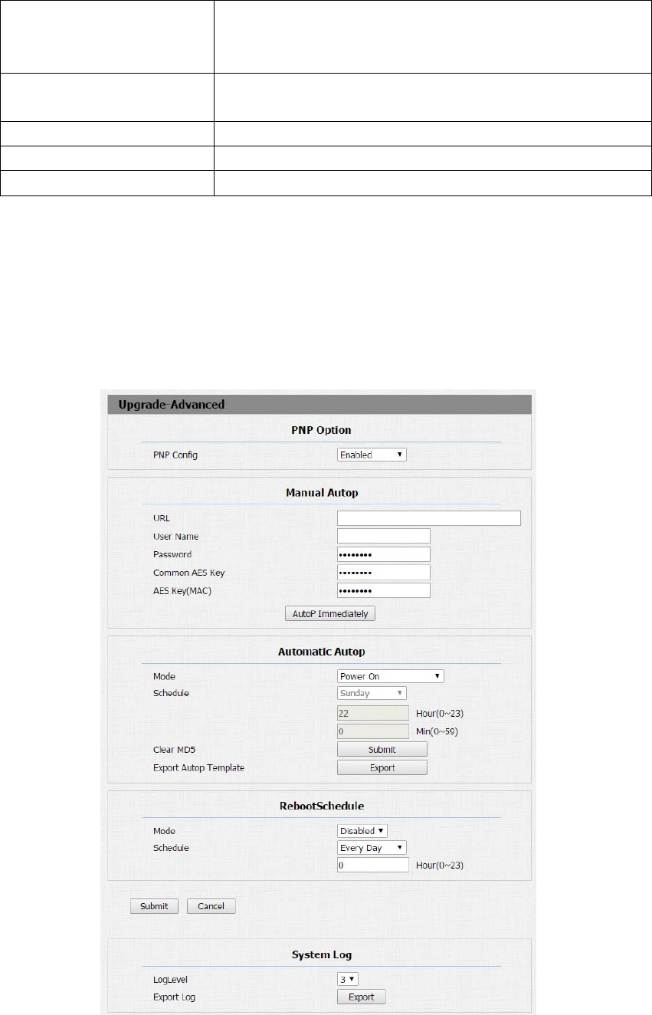Click the Clear MD5 Submit button
Screen dimensions: 652x1015
382,749
